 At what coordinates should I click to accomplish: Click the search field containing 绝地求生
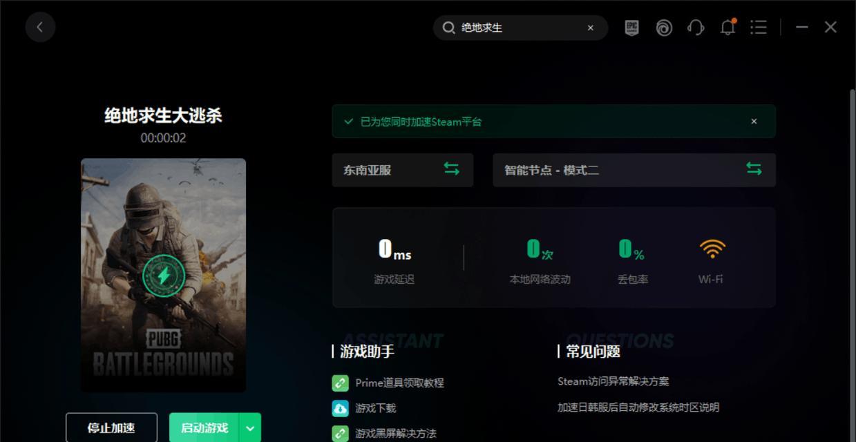coord(520,28)
